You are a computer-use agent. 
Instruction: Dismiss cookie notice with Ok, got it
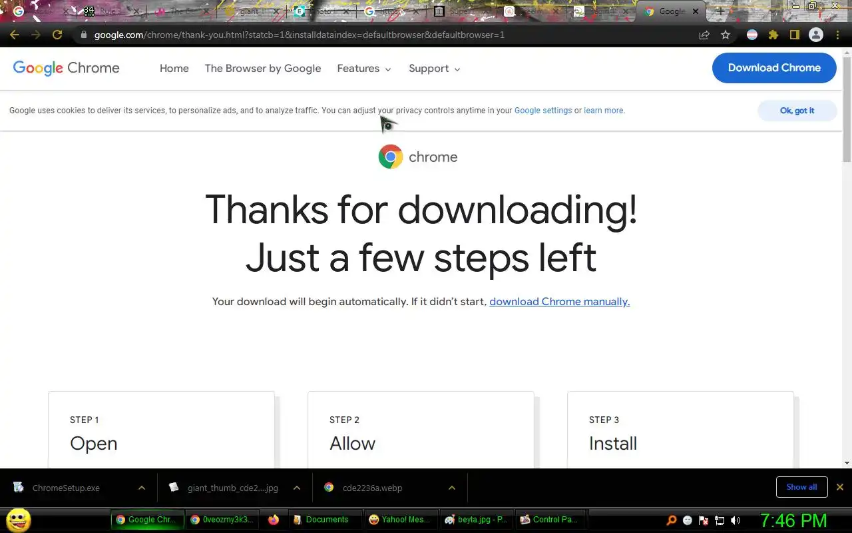797,111
